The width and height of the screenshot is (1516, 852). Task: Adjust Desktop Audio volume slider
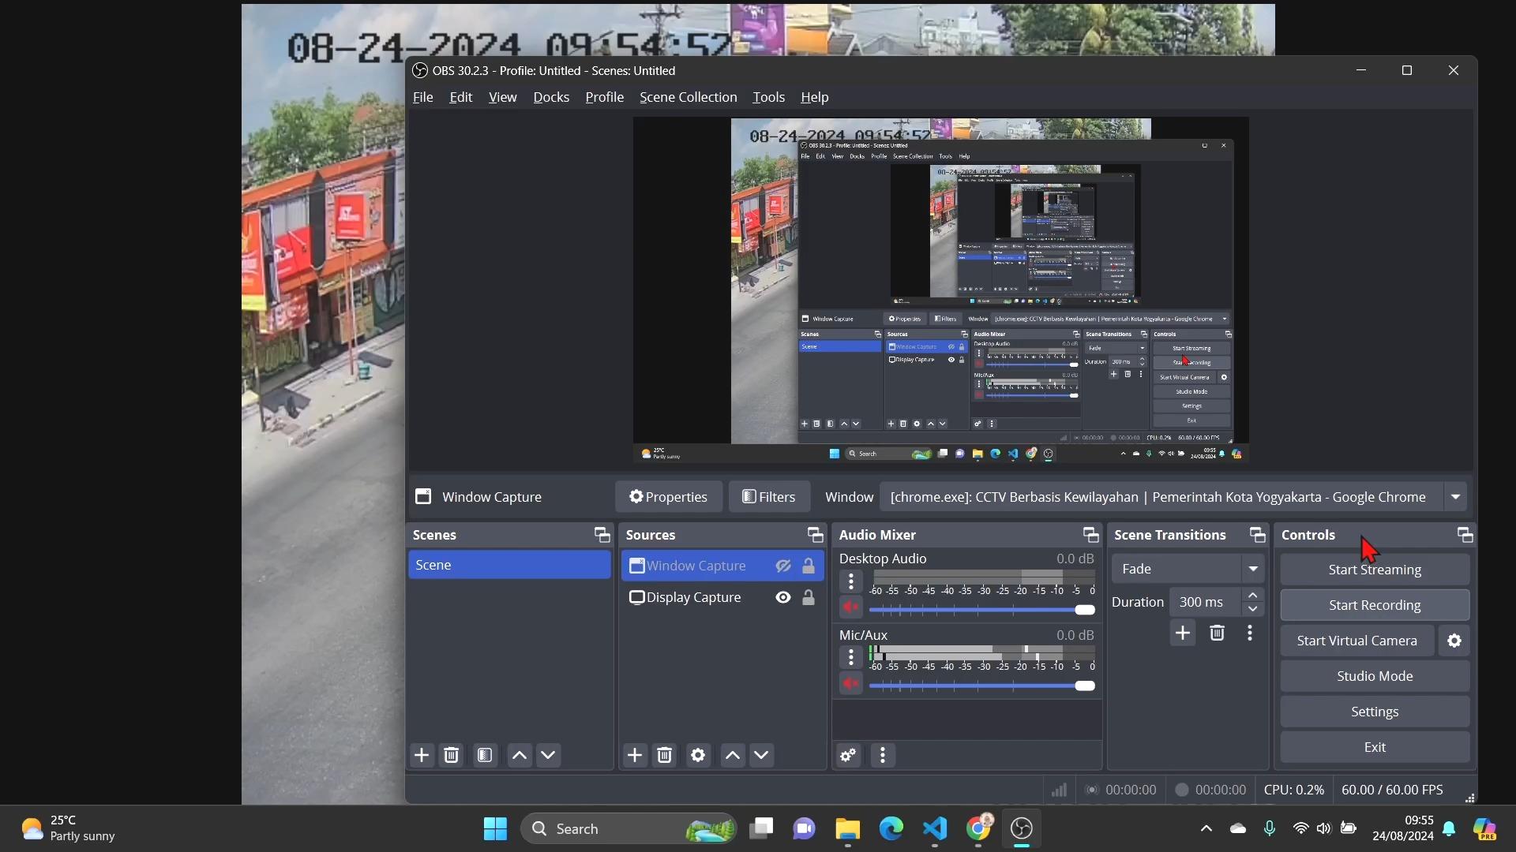[x=982, y=610]
